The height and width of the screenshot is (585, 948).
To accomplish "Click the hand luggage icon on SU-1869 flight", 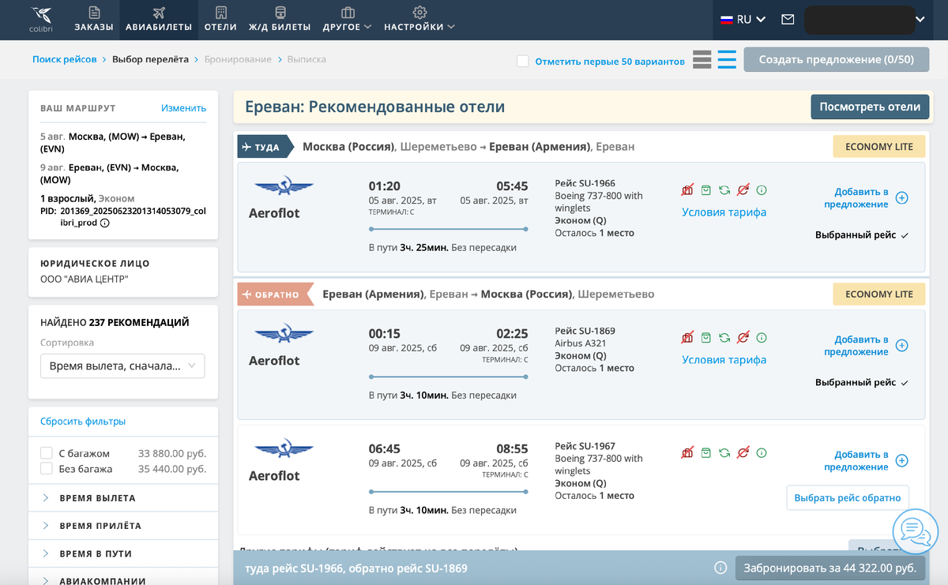I will (705, 336).
